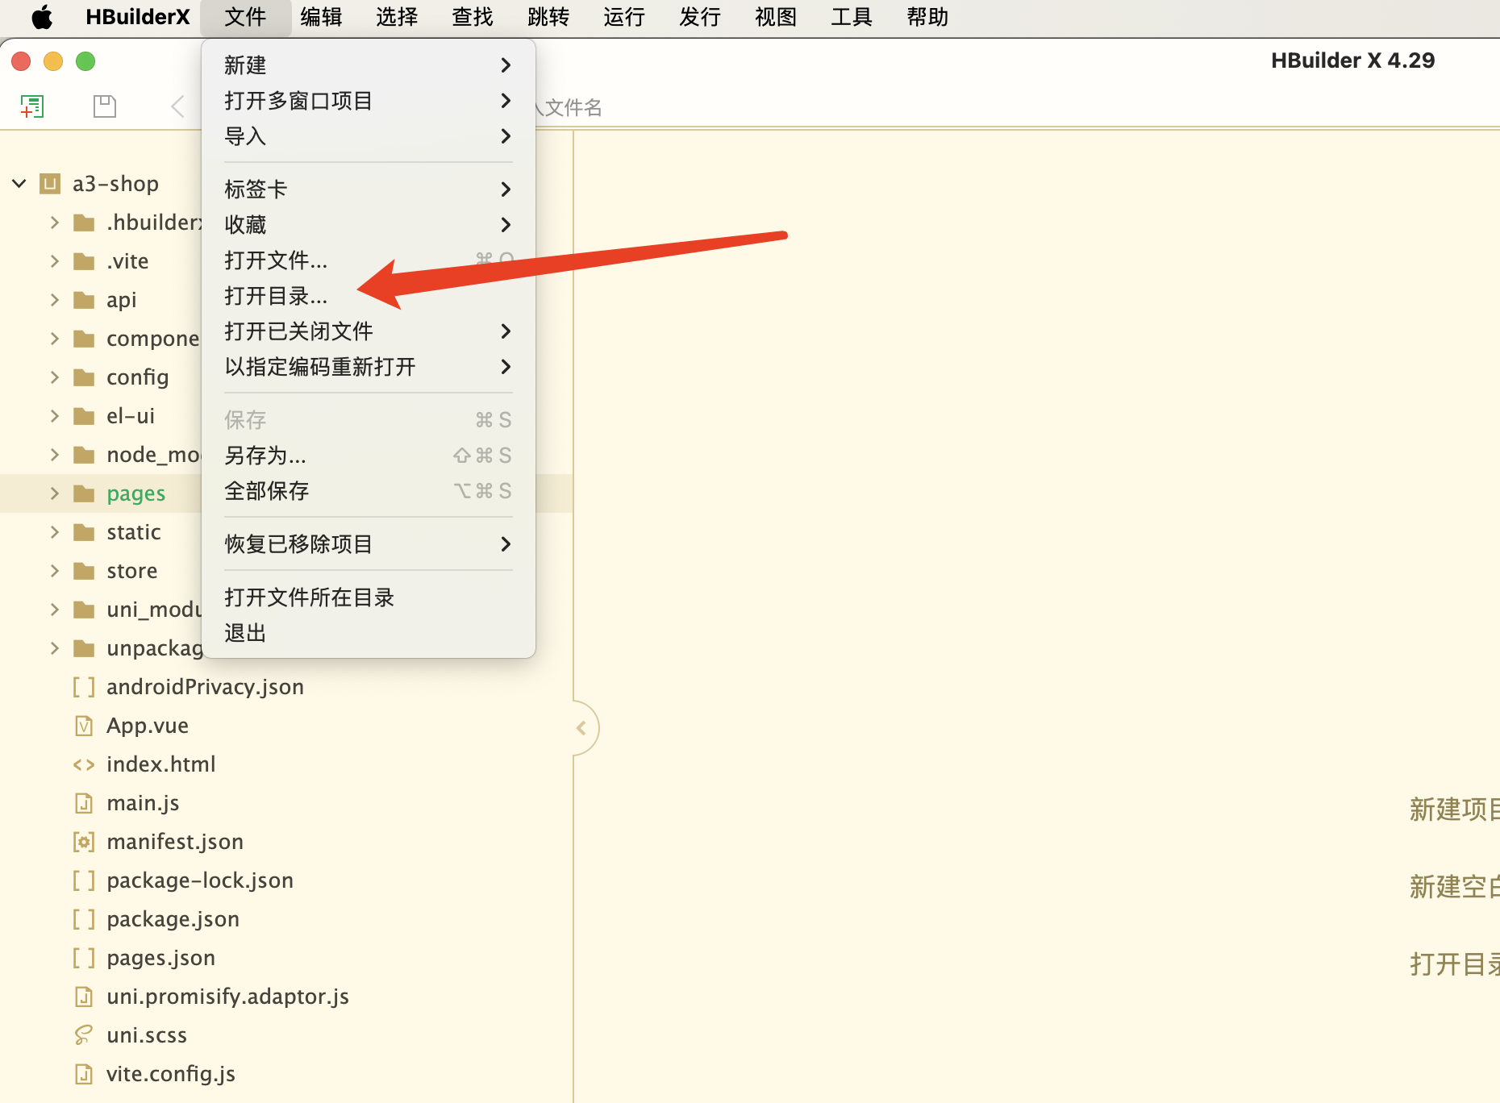
Task: Open 以指定编码重新打开 submenu
Action: point(369,367)
